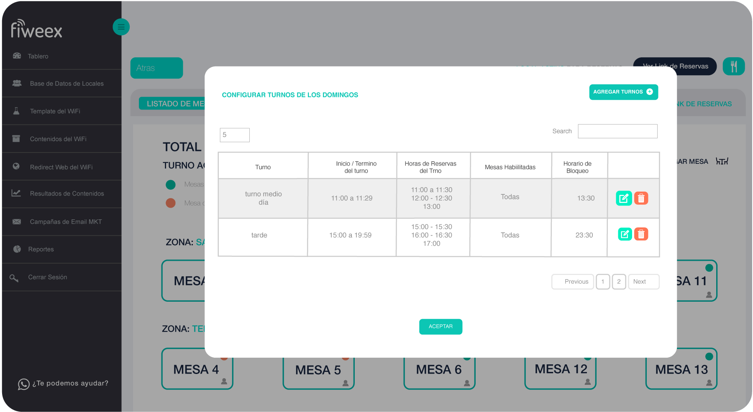Click the Search input field
Screen dimensions: 753x412
[x=617, y=131]
